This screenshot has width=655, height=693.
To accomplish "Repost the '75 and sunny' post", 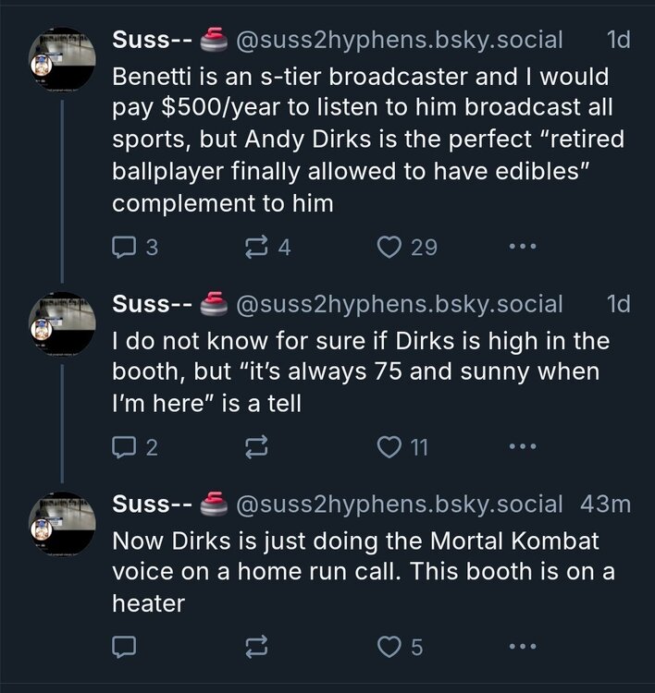I will coord(254,447).
